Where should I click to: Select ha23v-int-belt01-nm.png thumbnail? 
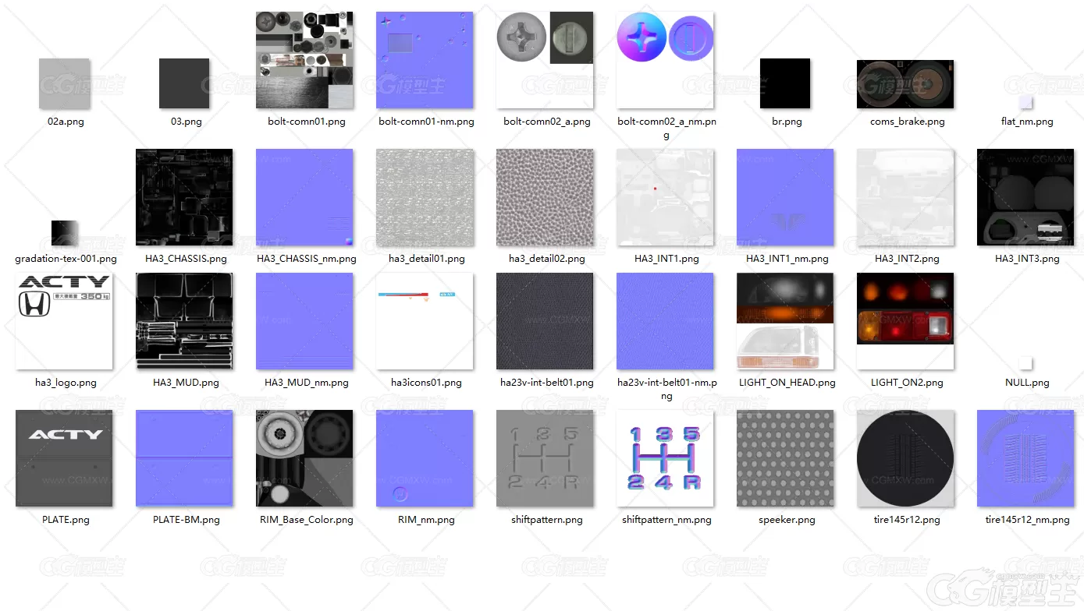pyautogui.click(x=665, y=321)
